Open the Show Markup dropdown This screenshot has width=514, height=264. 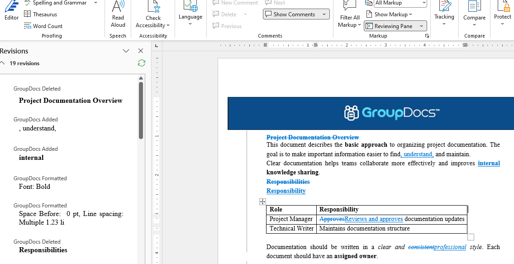393,14
